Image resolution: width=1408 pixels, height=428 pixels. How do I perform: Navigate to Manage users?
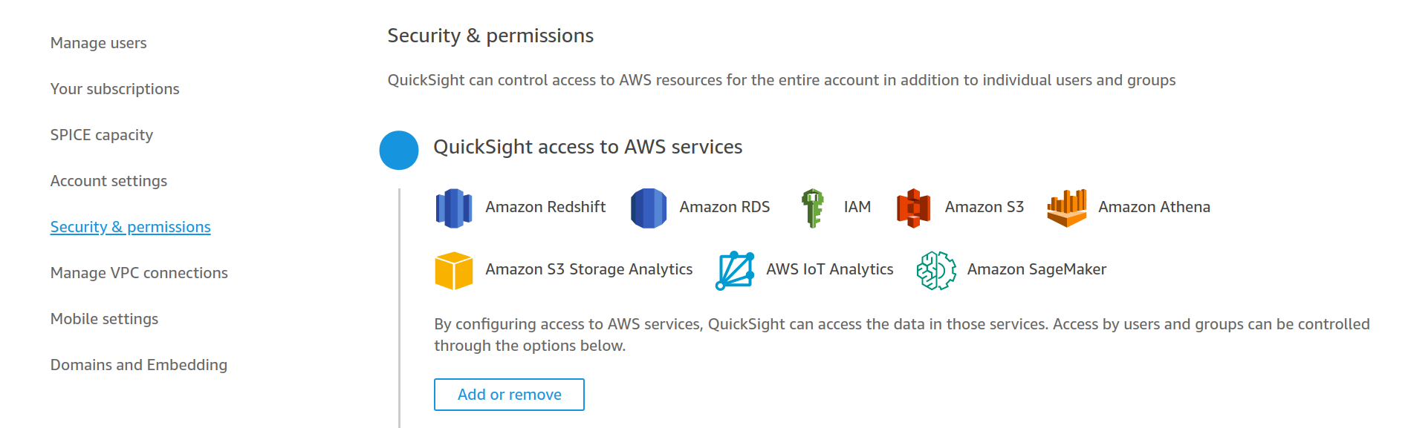click(97, 42)
